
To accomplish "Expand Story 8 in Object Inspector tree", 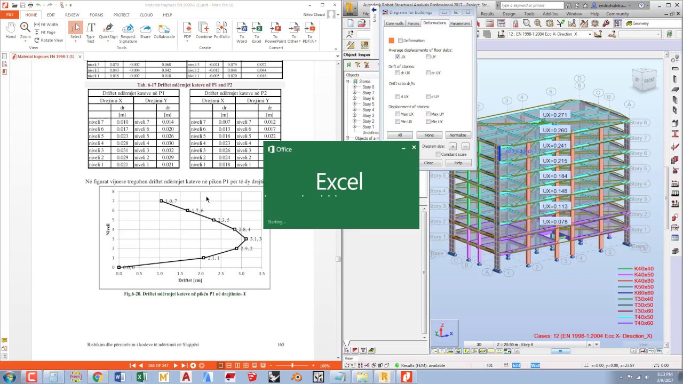I will tap(354, 87).
